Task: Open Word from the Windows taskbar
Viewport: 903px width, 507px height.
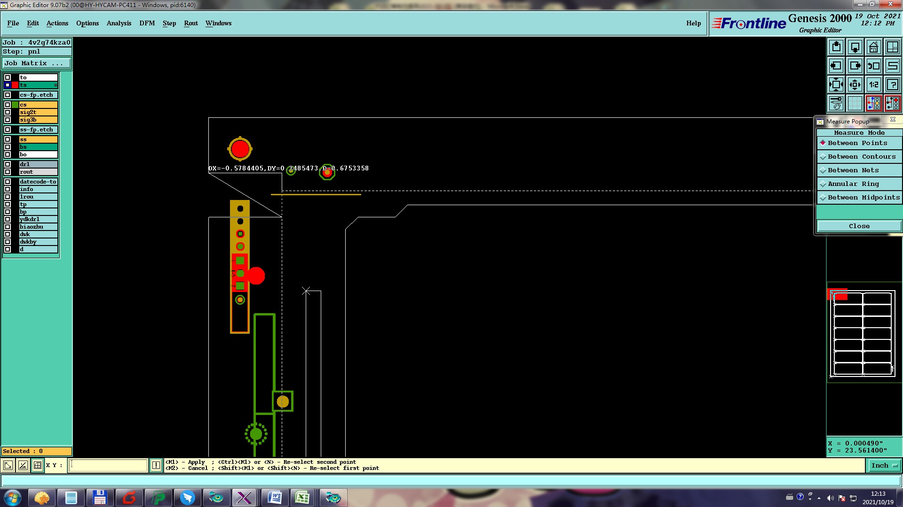Action: coord(275,498)
